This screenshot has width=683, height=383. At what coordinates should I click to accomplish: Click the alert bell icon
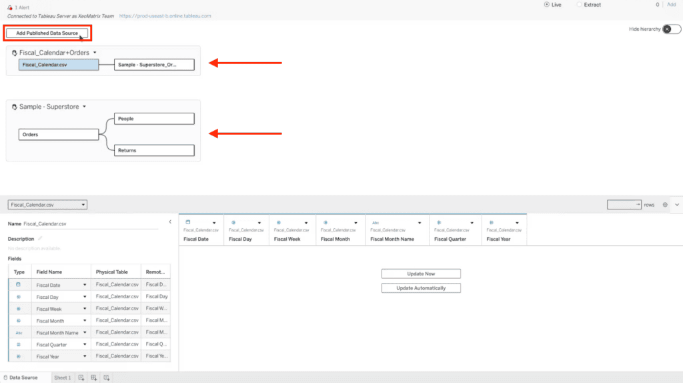[9, 7]
